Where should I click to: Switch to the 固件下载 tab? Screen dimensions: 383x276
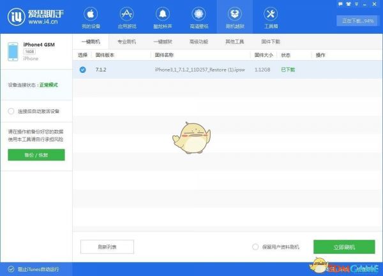pyautogui.click(x=271, y=42)
